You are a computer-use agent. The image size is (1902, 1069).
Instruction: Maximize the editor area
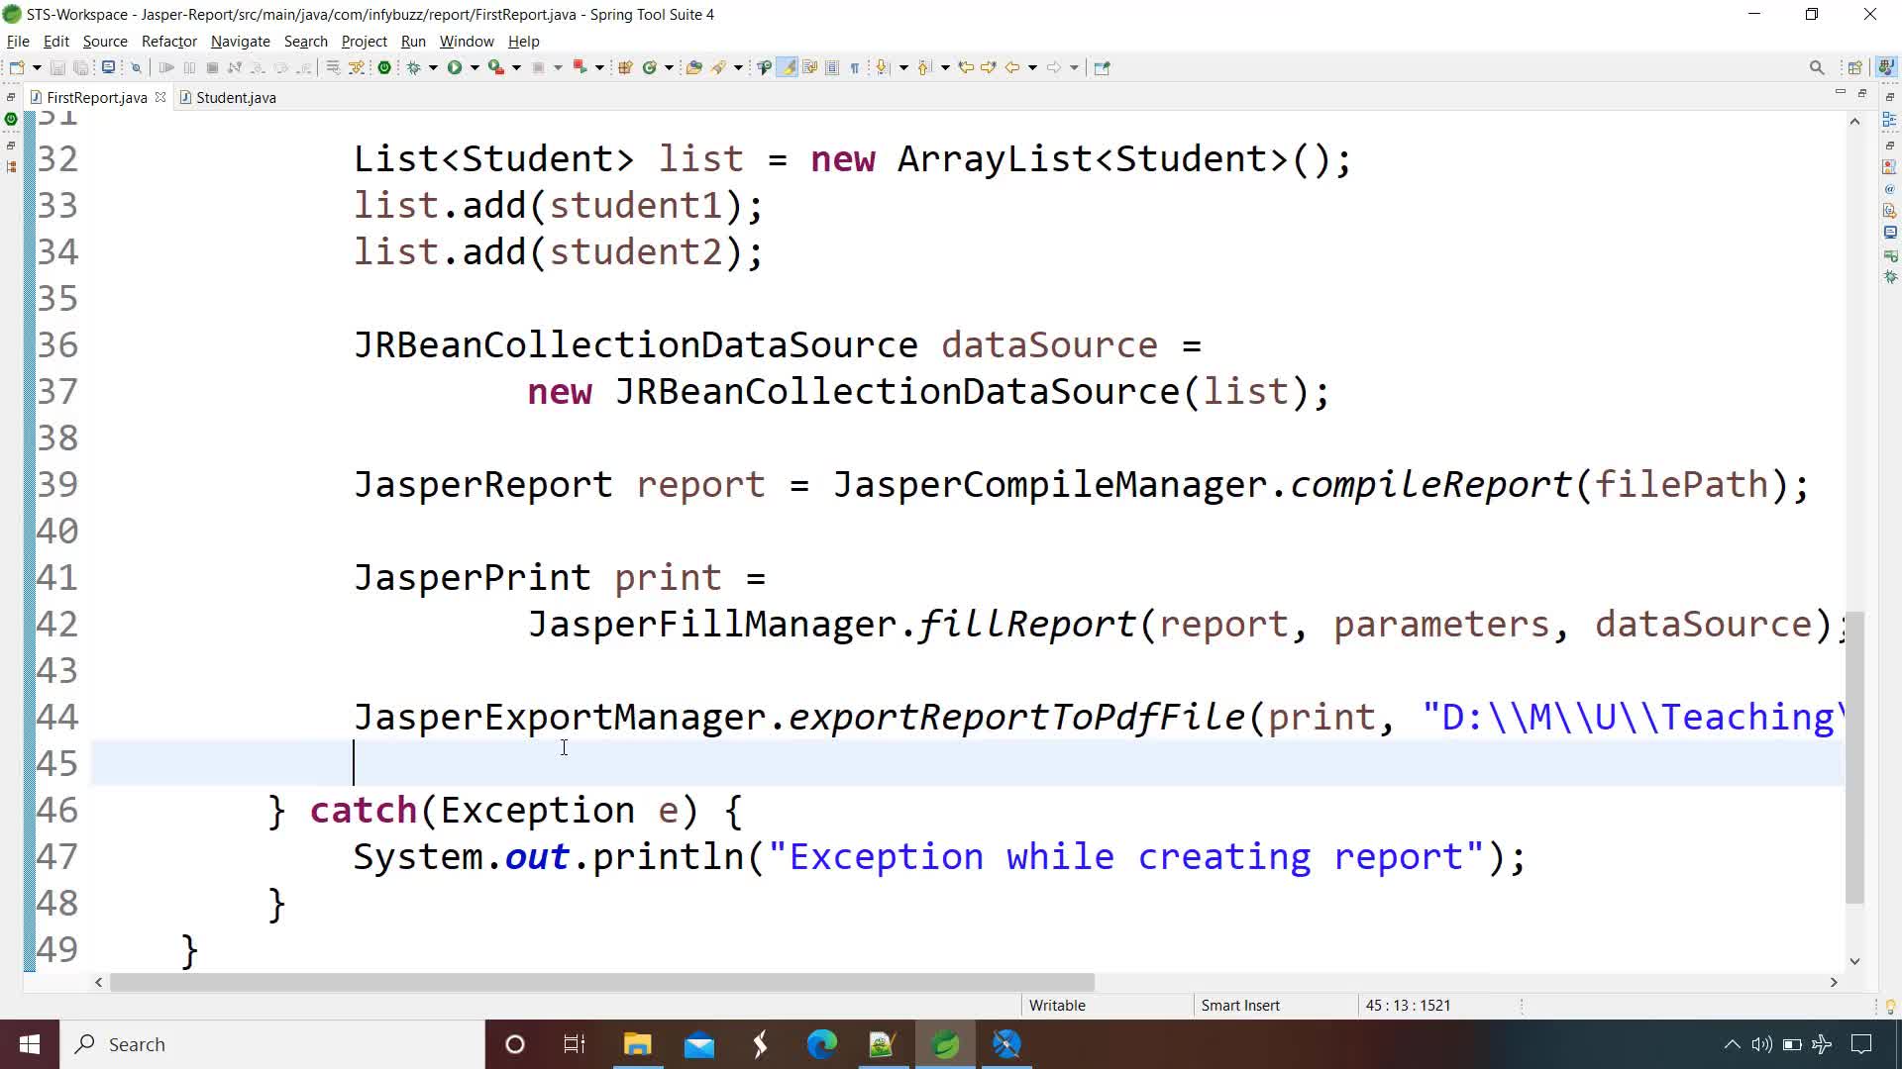tap(1861, 92)
